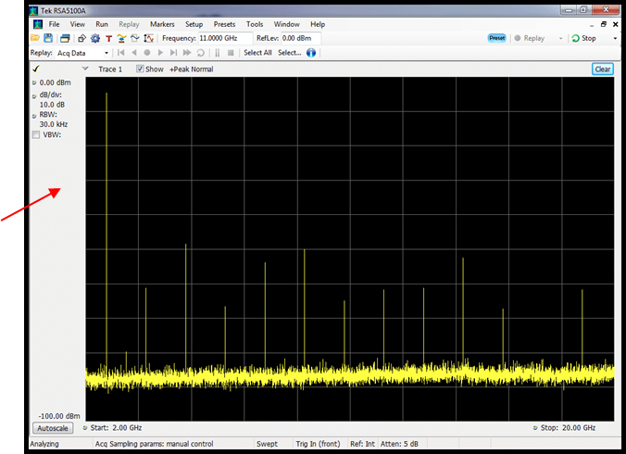This screenshot has width=626, height=454.
Task: Click the blue info icon beside Select...
Action: click(x=312, y=53)
